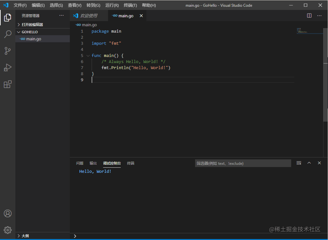Switch to the 输出 panel tab
Screen dimensions: 328x240
93,163
